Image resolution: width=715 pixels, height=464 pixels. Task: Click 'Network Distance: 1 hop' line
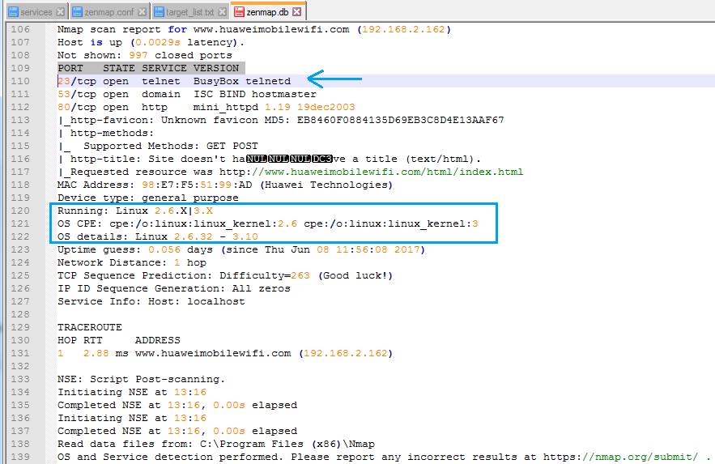pos(132,262)
